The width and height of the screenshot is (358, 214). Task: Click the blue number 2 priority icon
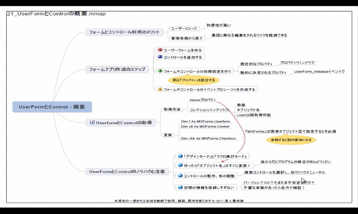click(160, 57)
